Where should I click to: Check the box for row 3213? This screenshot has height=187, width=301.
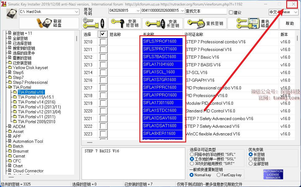pyautogui.click(x=103, y=65)
